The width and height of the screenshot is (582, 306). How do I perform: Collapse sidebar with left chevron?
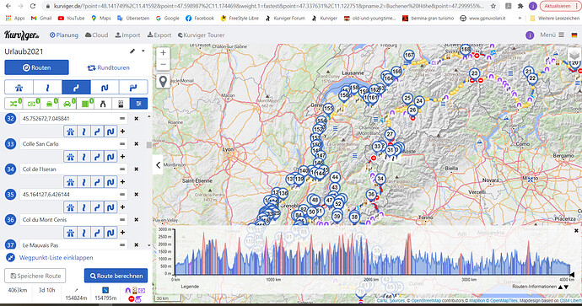[158, 165]
